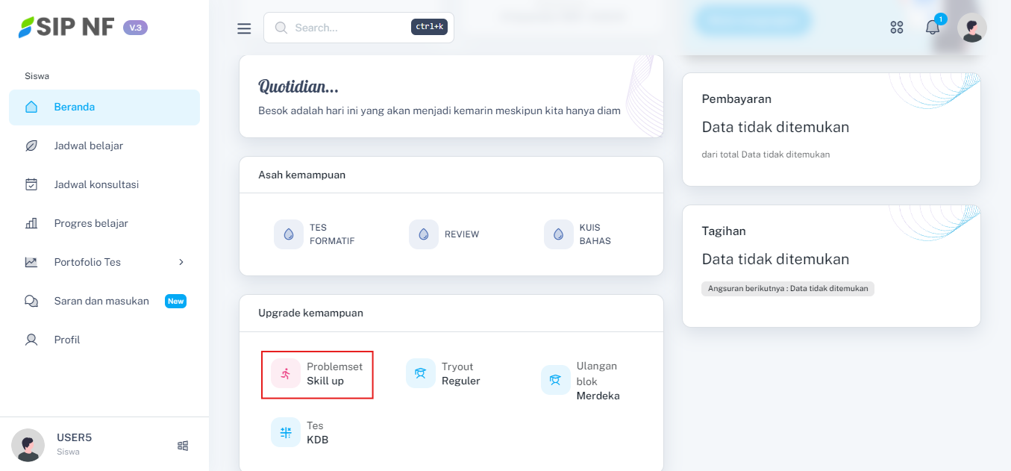
Task: Open the Tes Formatif droplet icon
Action: point(289,234)
